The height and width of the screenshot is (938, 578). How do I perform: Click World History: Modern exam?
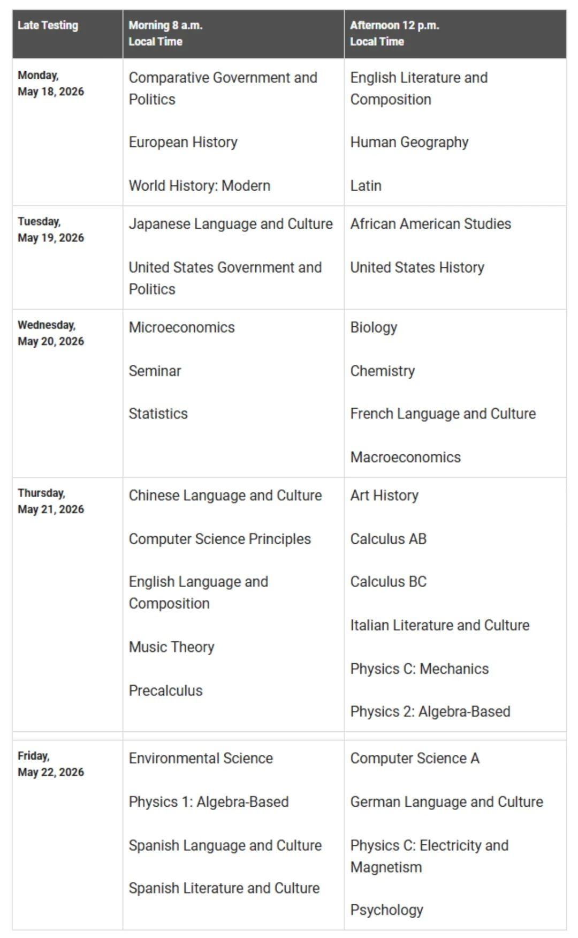tap(199, 186)
